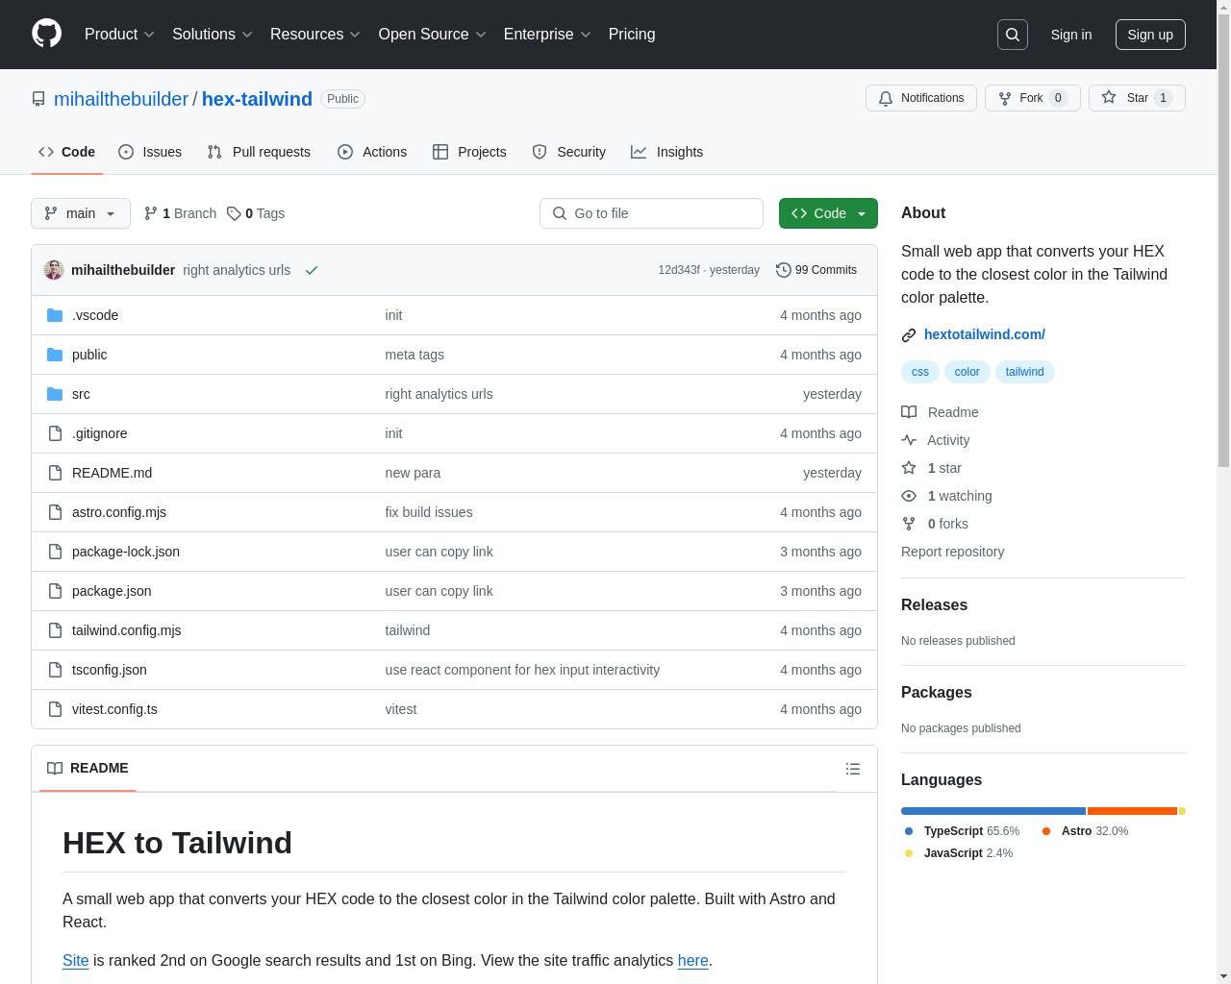Star the hex-tailwind repository
Viewport: 1231px width, 984px height.
point(1137,98)
